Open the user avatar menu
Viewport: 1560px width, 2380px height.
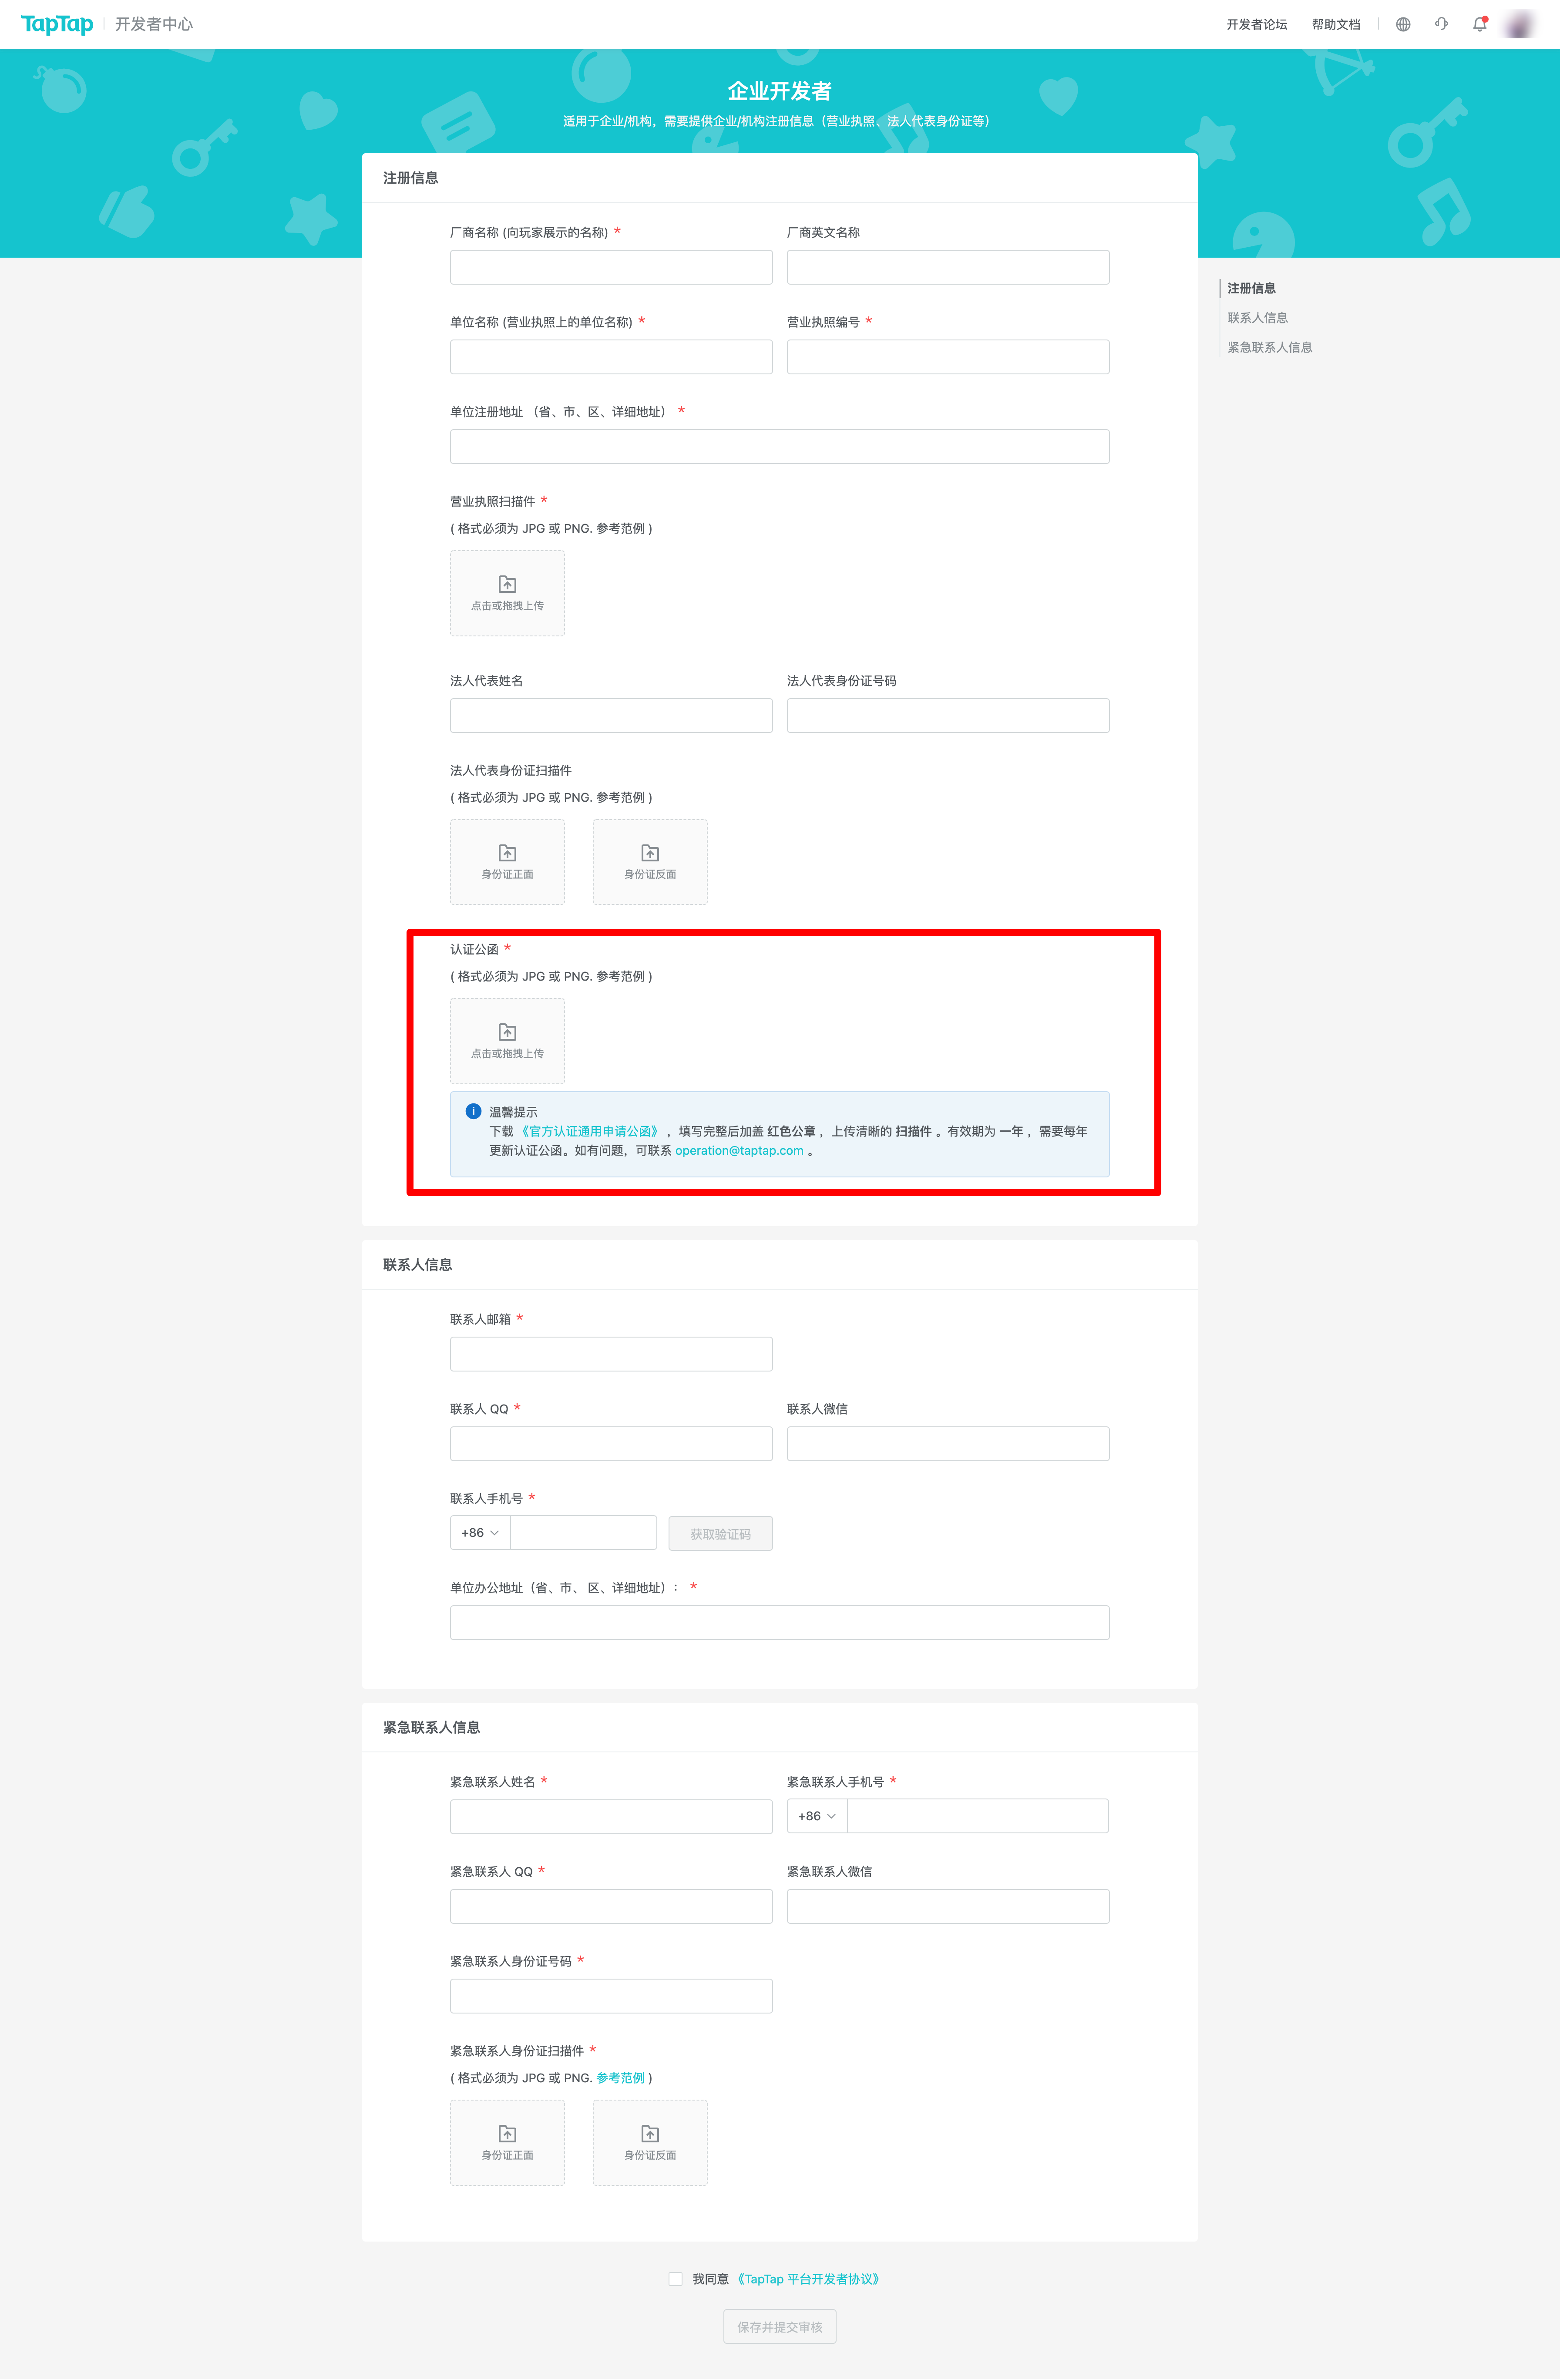tap(1519, 24)
